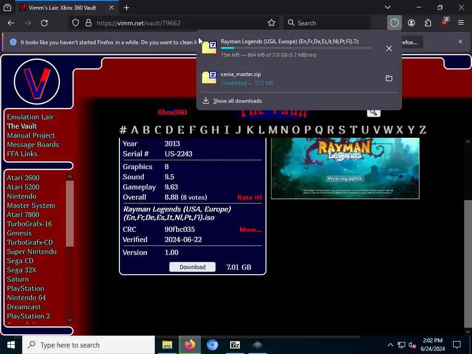Dismiss the Firefox refresh notification bar
472x354 pixels.
[460, 41]
